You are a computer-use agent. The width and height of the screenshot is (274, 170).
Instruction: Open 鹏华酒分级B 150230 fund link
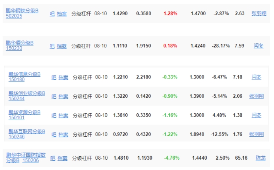pyautogui.click(x=20, y=46)
